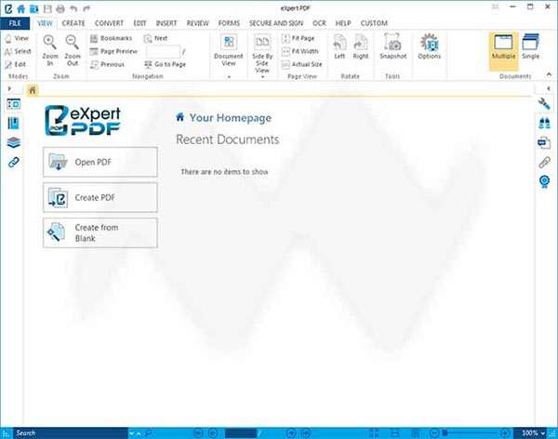
Task: Click print icon in quick access toolbar
Action: [x=60, y=8]
